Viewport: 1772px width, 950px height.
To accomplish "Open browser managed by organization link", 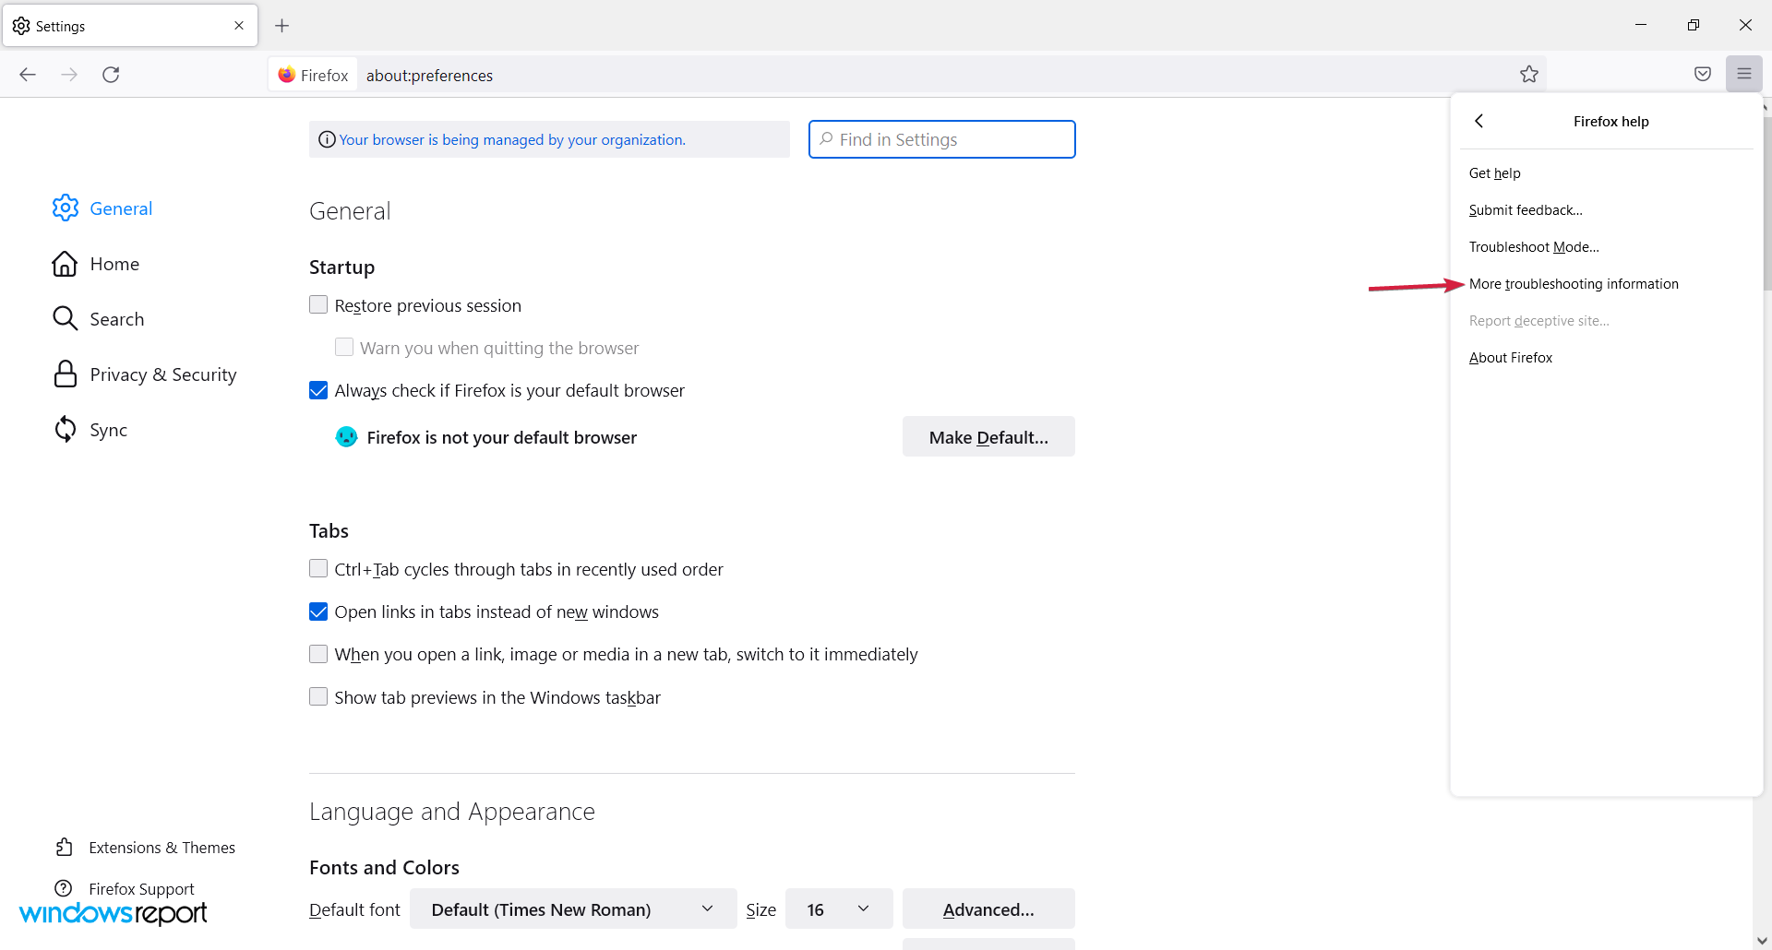I will click(x=512, y=139).
